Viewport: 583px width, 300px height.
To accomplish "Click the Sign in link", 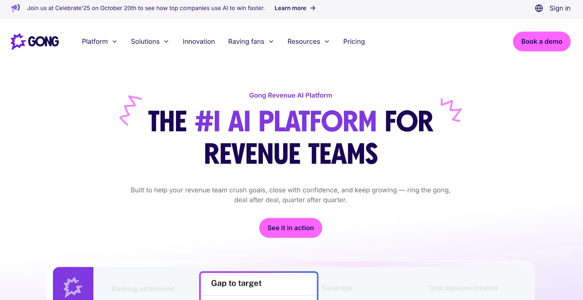I will tap(560, 8).
